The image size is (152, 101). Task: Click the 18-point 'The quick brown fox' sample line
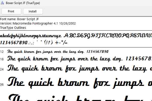click(x=80, y=59)
